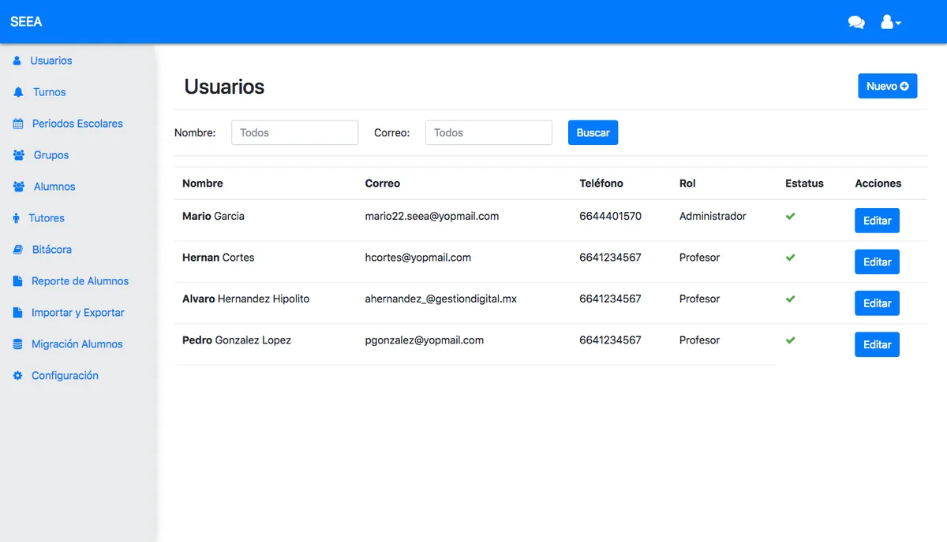Click the status checkmark for Pedro Gonzalez Lopez
This screenshot has height=542, width=947.
[790, 340]
